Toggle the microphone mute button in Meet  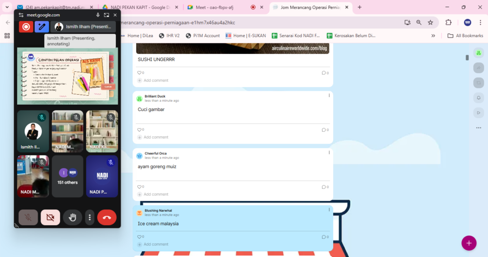[28, 217]
